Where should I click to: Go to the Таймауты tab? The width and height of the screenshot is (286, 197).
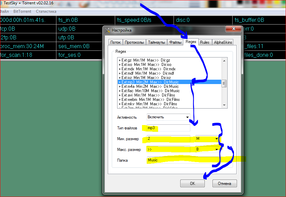click(156, 42)
